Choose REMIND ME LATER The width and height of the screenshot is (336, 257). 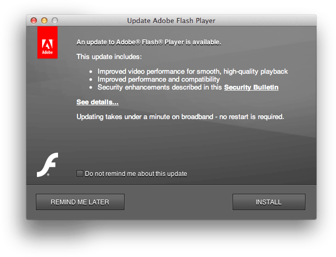tap(80, 202)
